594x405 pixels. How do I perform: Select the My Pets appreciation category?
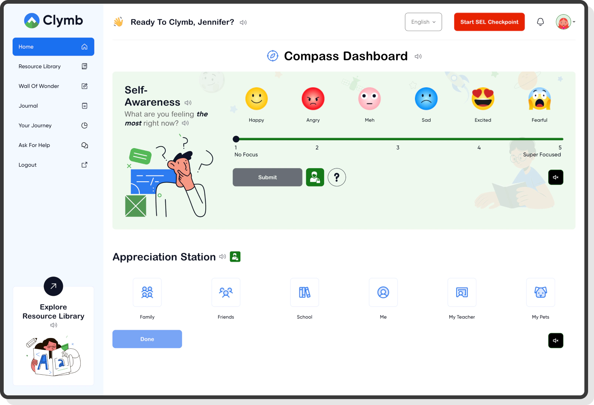(x=540, y=292)
